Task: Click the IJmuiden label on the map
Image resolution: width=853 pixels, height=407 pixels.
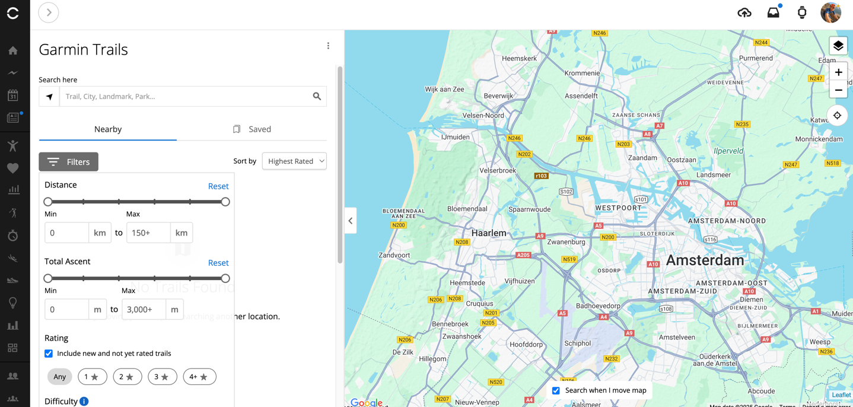Action: [x=456, y=137]
